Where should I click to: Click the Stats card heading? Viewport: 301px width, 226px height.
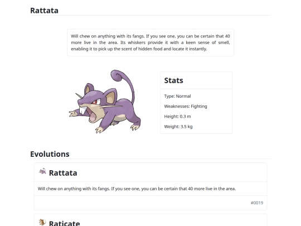point(173,80)
